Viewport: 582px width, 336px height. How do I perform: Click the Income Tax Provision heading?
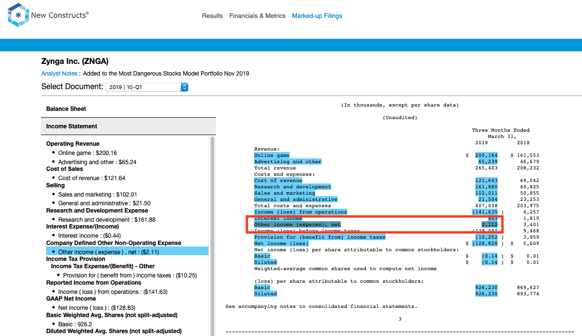76,259
